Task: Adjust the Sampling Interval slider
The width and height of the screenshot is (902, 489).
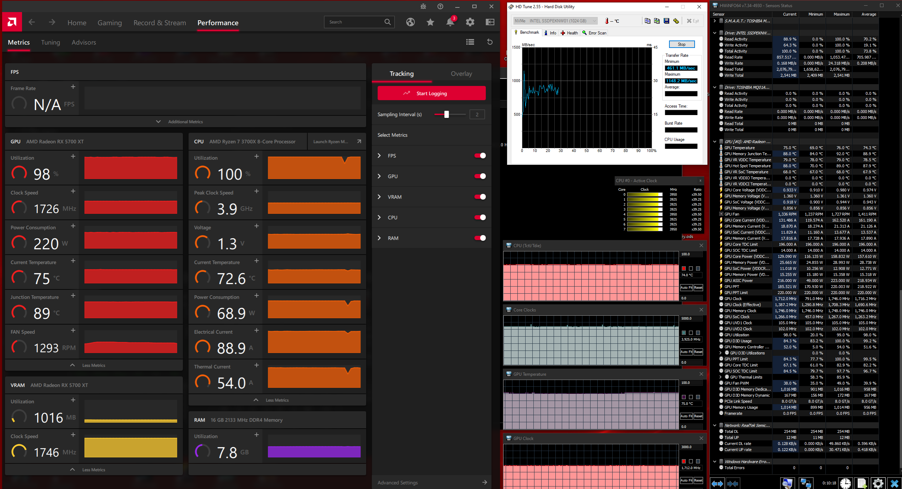Action: pos(446,114)
